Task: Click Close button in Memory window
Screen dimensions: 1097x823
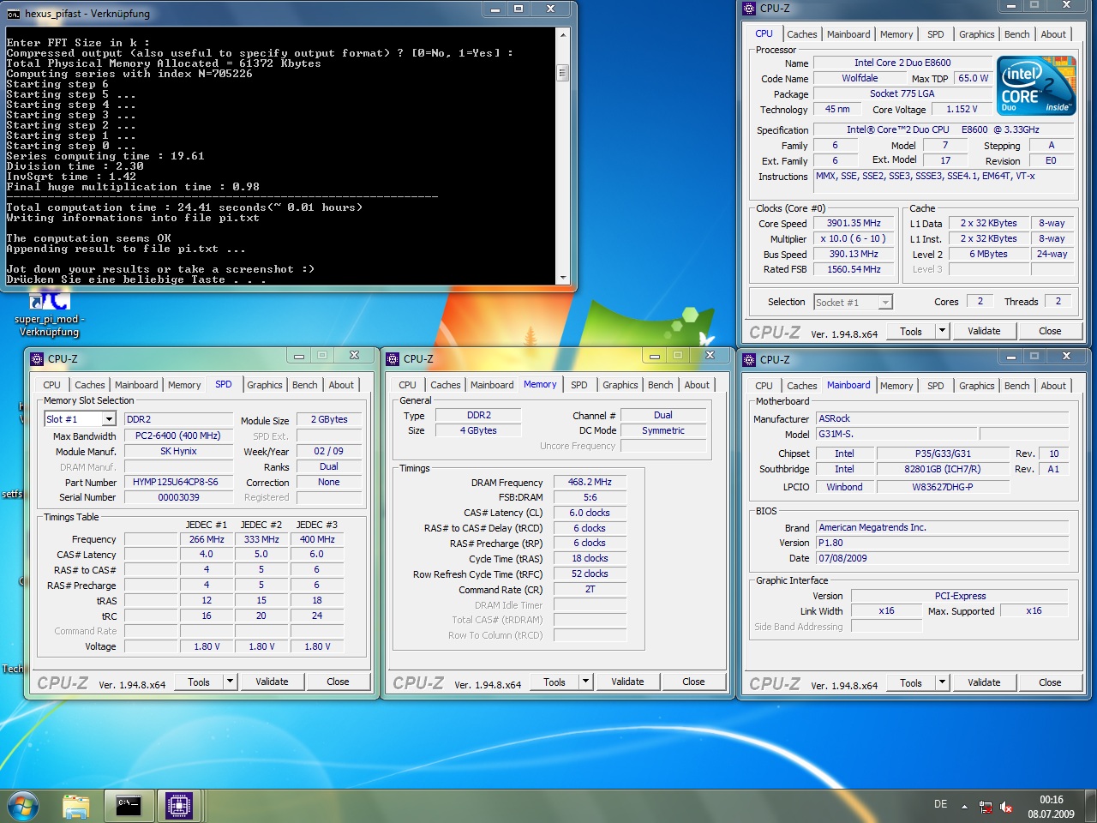Action: point(693,682)
